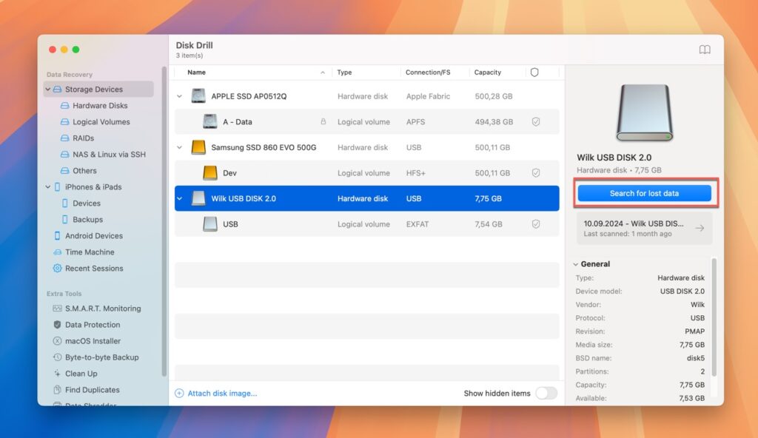Toggle Show hidden items switch
The width and height of the screenshot is (758, 438).
coord(546,394)
